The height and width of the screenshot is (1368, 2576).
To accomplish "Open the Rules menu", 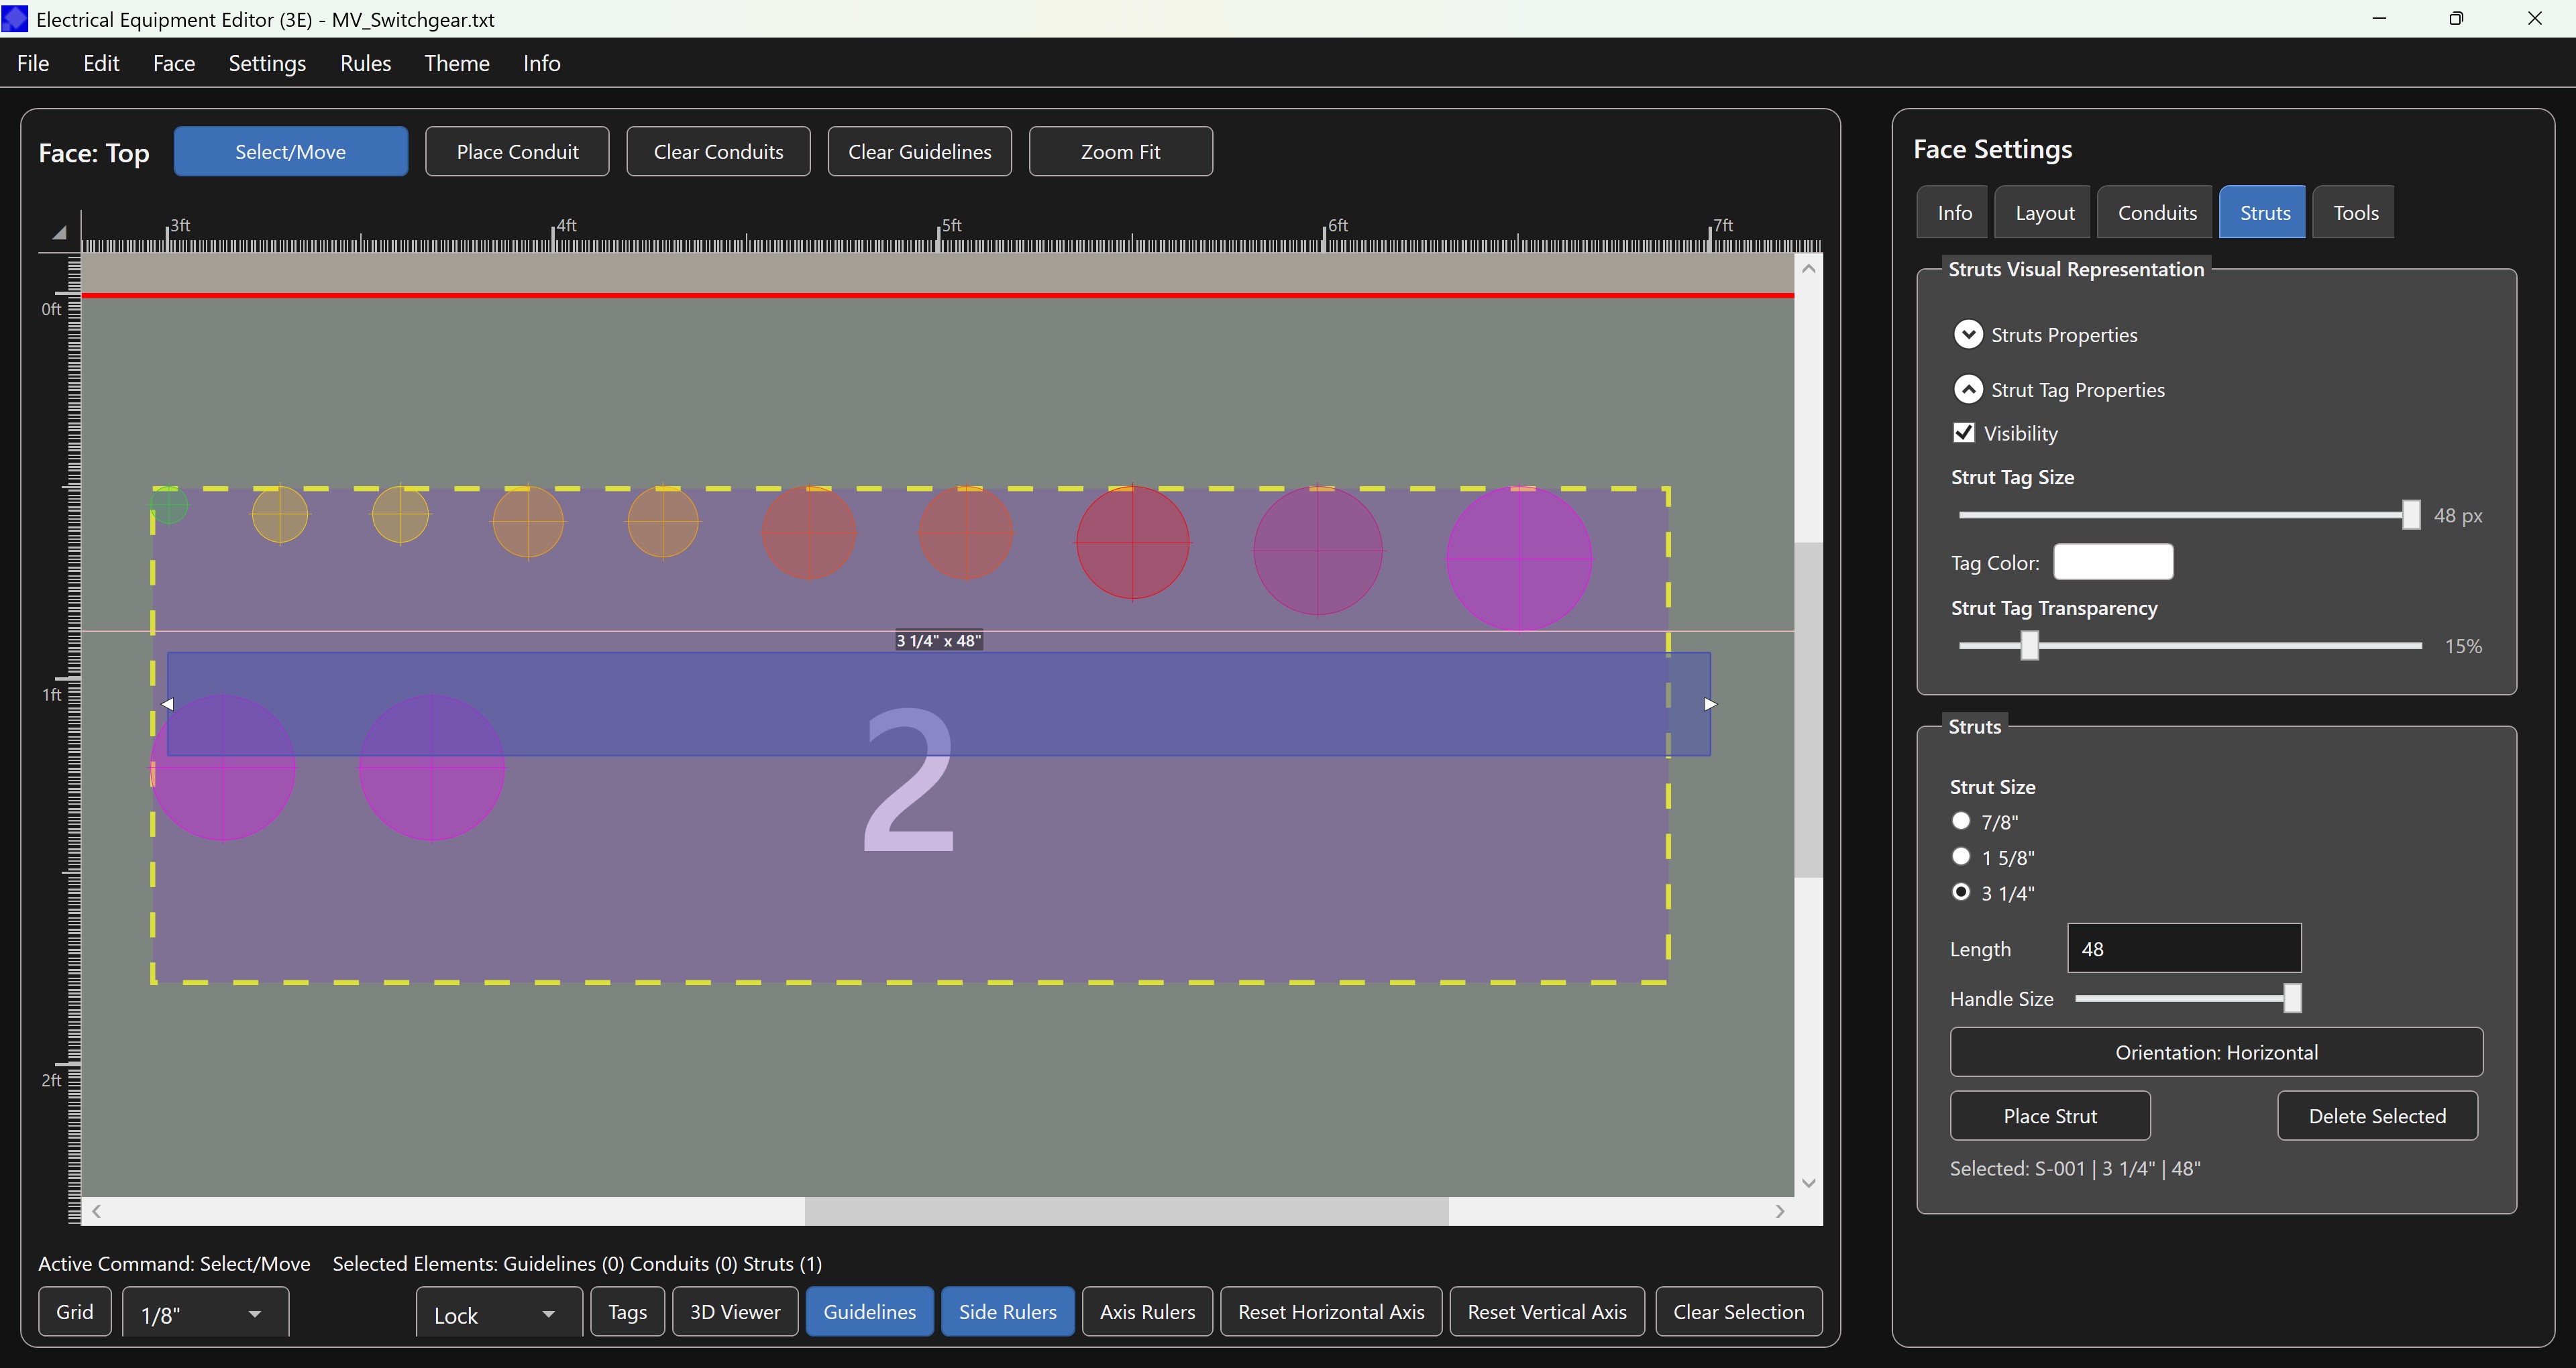I will 365,63.
